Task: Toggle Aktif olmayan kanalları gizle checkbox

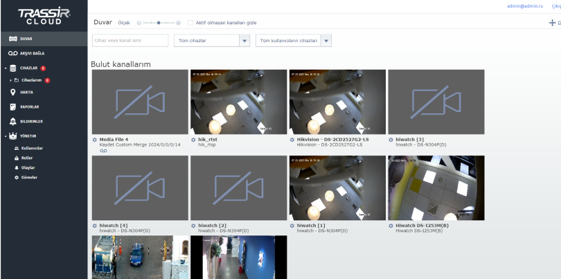Action: point(190,23)
